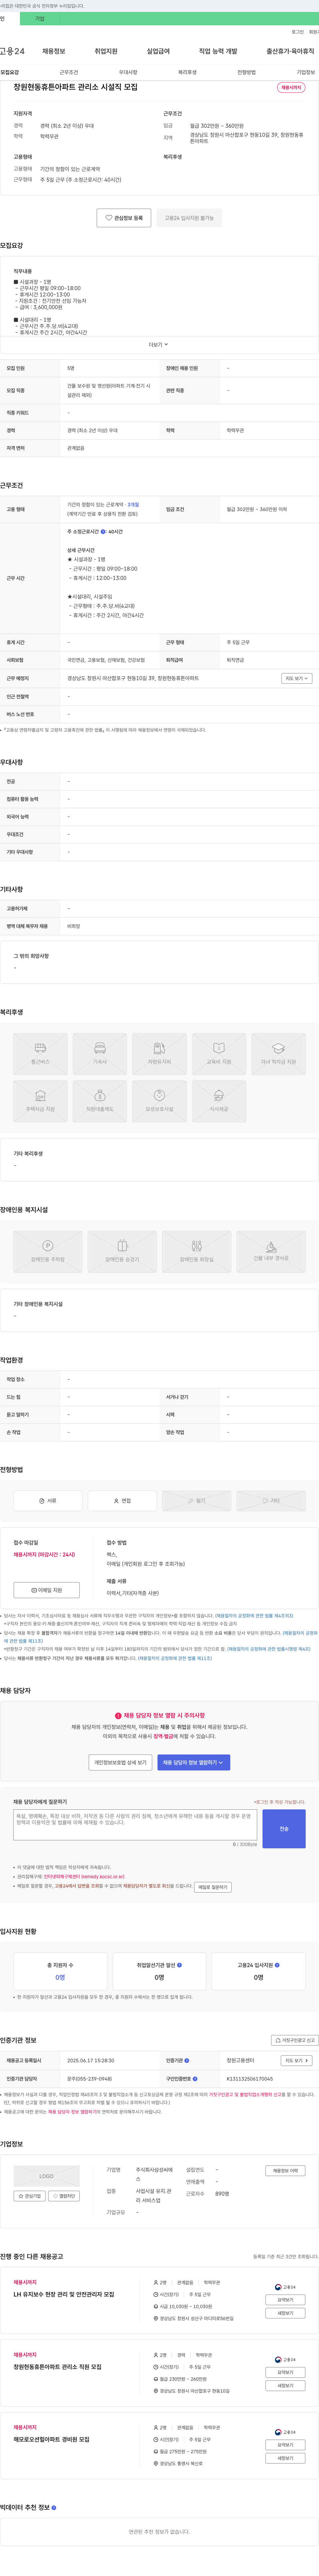Click 새창보기 for 해모로오션힐아파트 경비원 모집
319x2576 pixels.
click(286, 2458)
